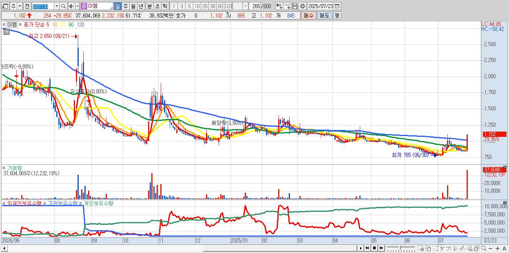The height and width of the screenshot is (253, 509).
Task: Click the stock code search magnifier icon
Action: pos(63,6)
